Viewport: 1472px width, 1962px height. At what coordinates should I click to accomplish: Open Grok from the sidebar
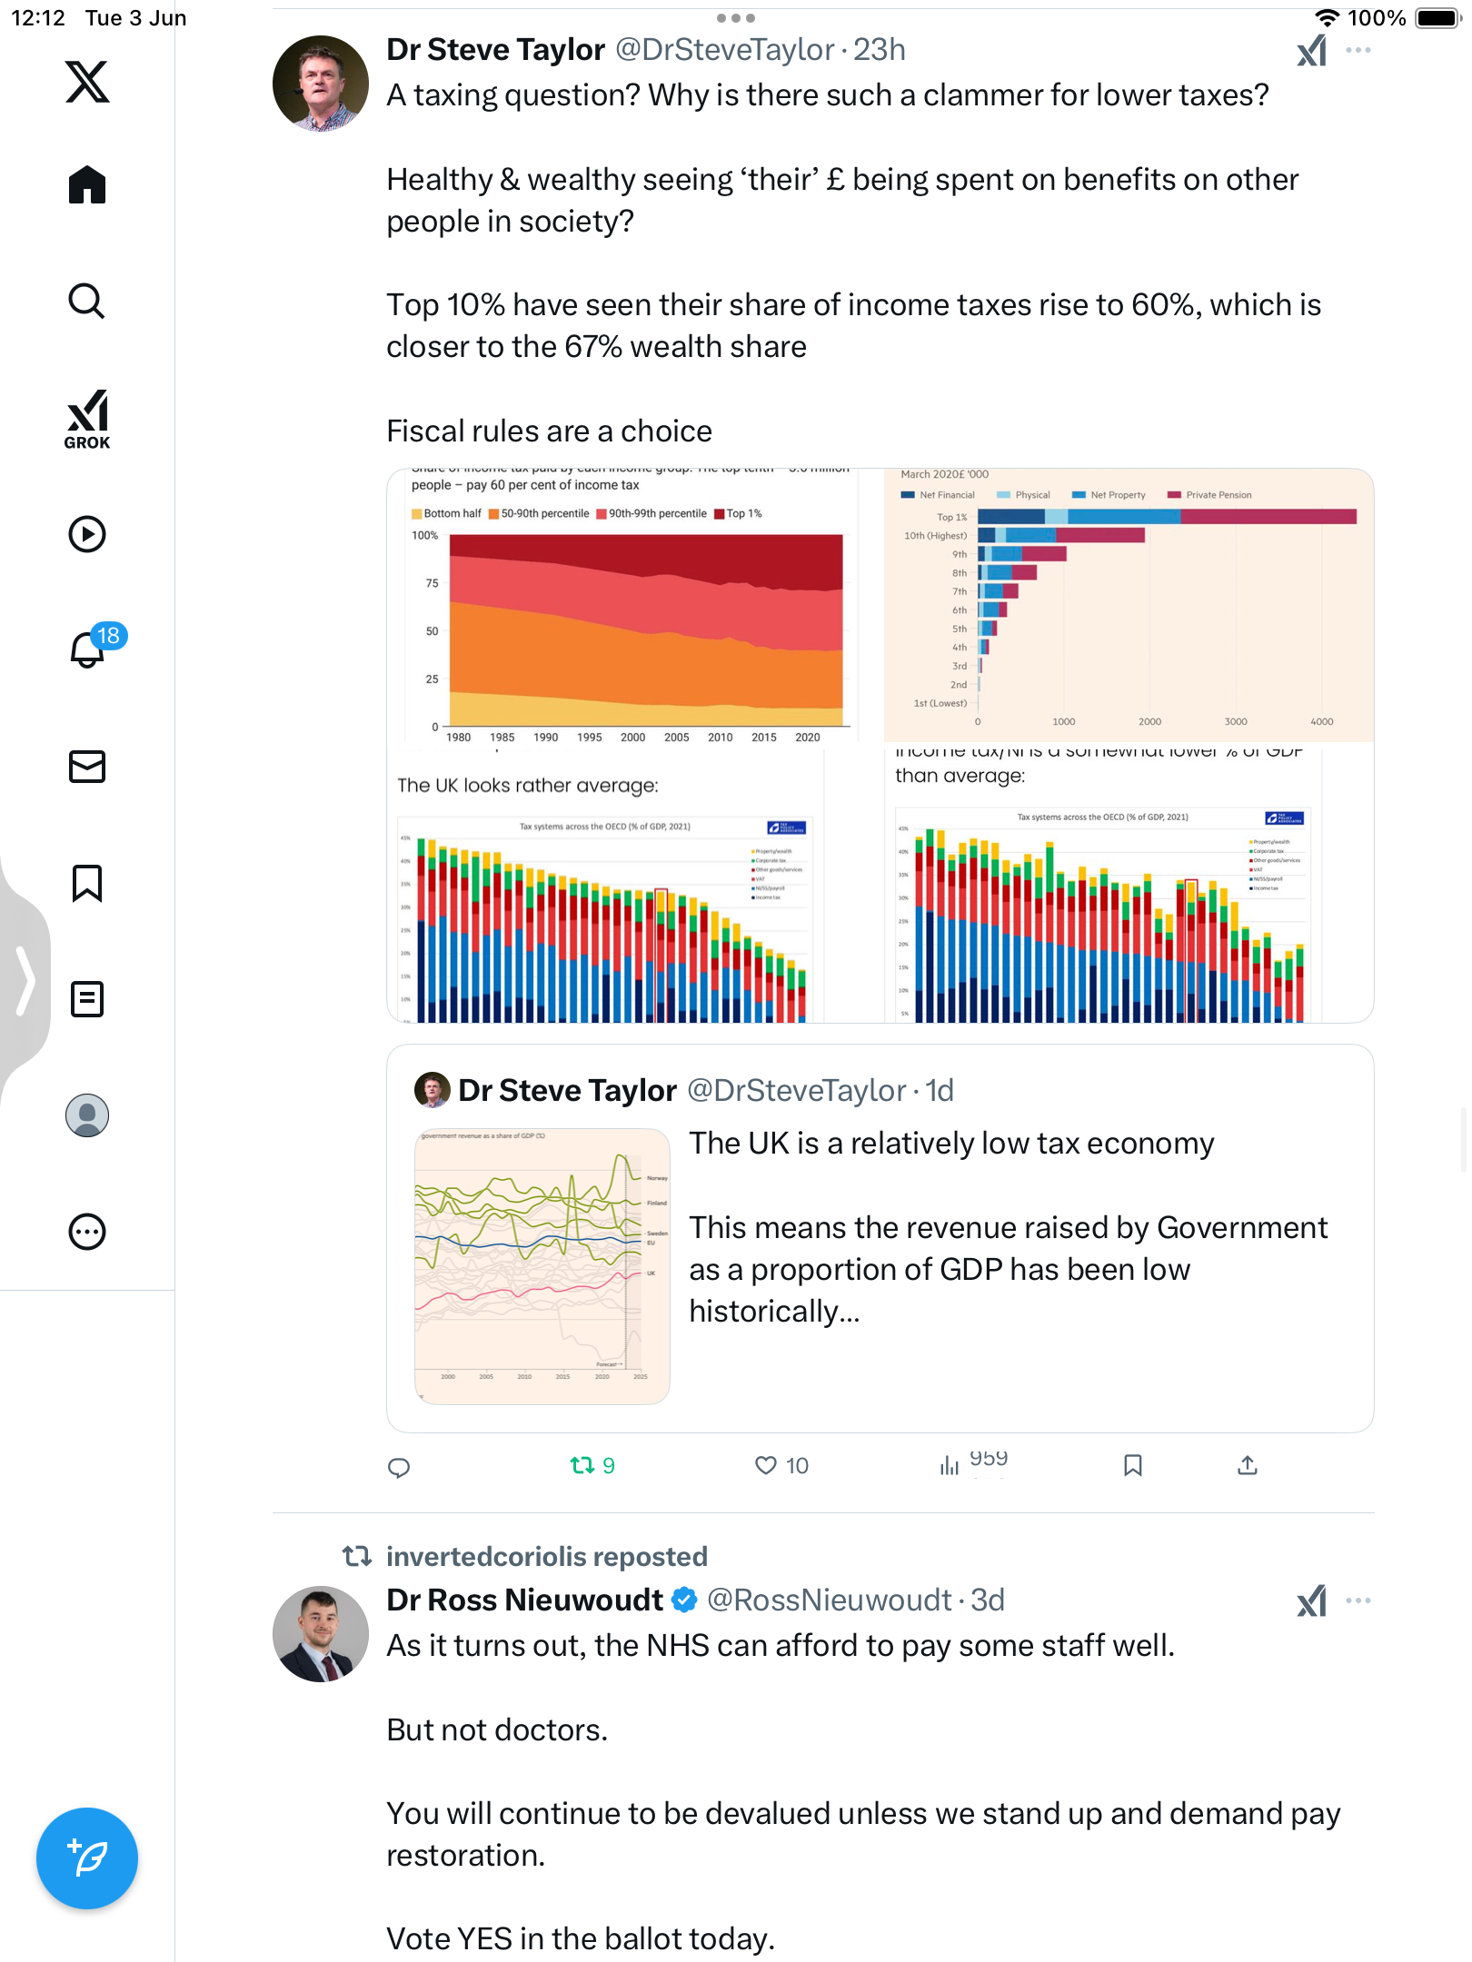click(87, 419)
